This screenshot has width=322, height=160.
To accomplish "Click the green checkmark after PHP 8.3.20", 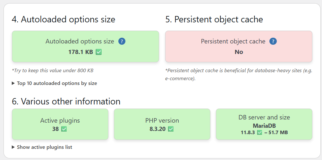I will pos(171,129).
